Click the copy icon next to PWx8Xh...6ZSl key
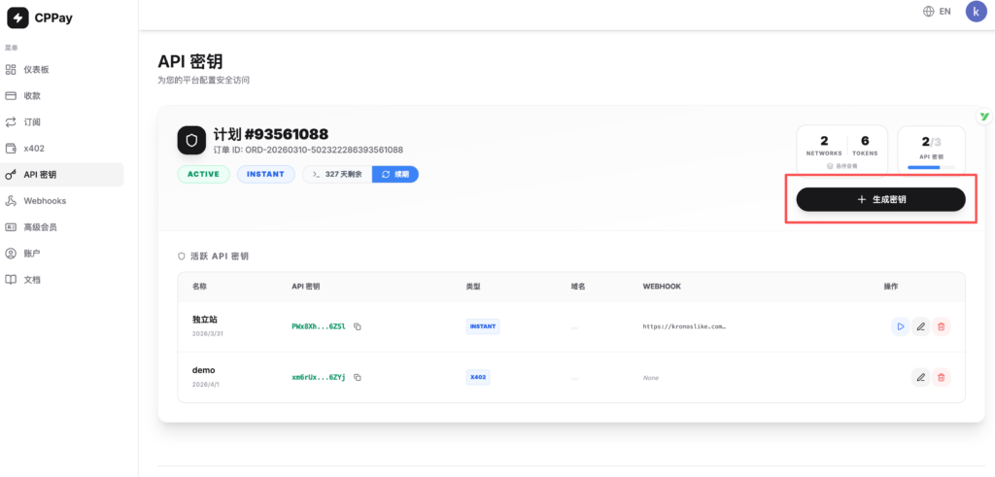This screenshot has height=477, width=995. click(x=358, y=326)
